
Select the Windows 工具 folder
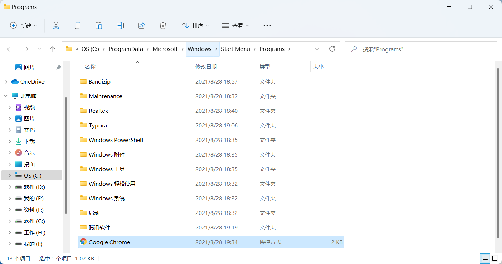tap(211, 169)
